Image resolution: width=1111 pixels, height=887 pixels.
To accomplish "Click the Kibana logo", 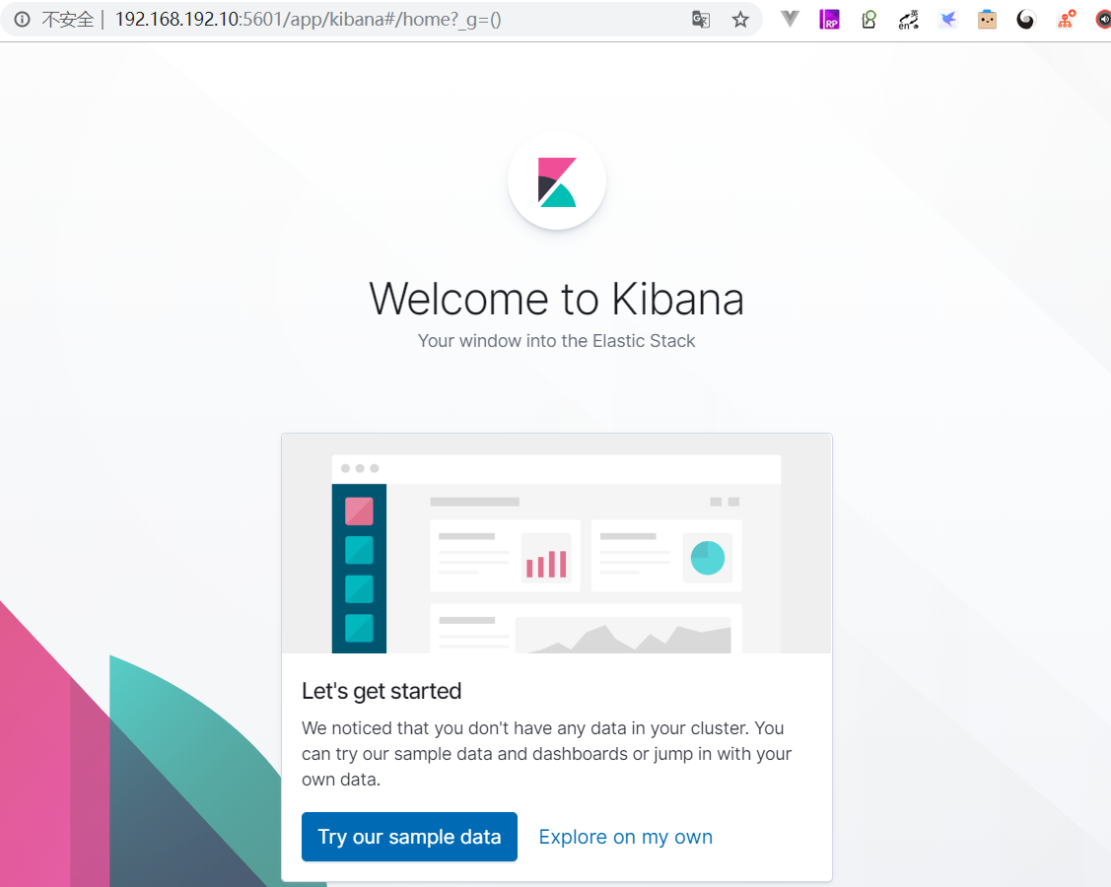I will [x=557, y=181].
